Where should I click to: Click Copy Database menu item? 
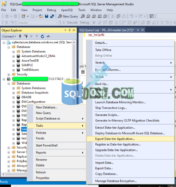point(106,174)
